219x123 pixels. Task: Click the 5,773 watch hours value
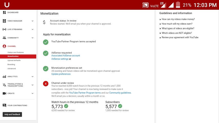click(x=57, y=107)
